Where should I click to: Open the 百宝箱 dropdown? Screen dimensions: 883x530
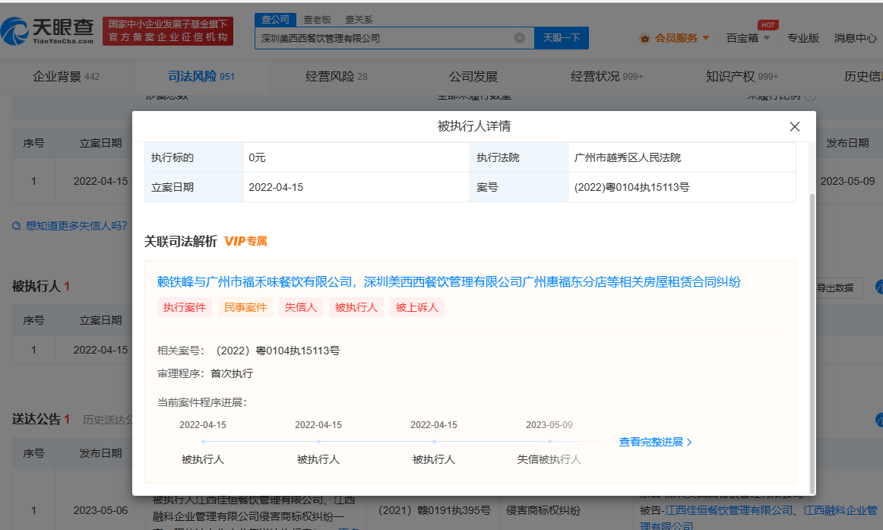(x=748, y=38)
